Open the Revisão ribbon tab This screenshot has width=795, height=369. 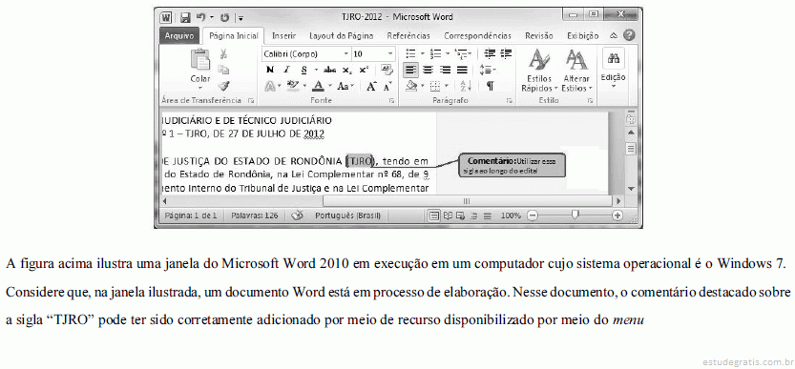coord(539,36)
